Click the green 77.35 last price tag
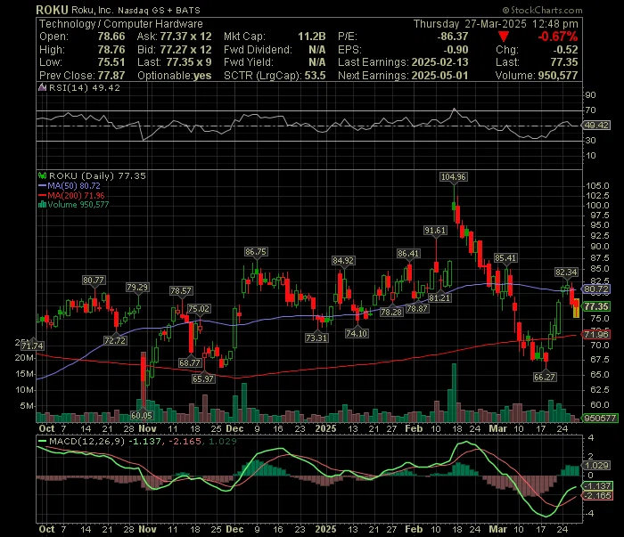624x537 pixels. pyautogui.click(x=596, y=306)
